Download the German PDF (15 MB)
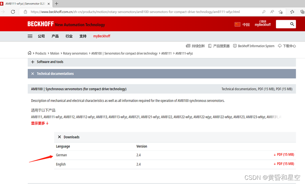Viewport: 305px width, 184px height. (284, 155)
